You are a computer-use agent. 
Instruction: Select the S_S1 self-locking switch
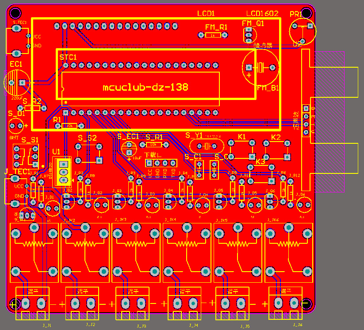26,156
